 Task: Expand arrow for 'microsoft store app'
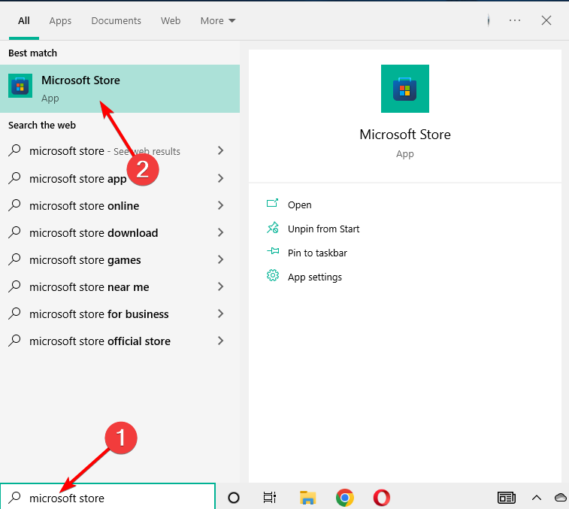coord(220,178)
